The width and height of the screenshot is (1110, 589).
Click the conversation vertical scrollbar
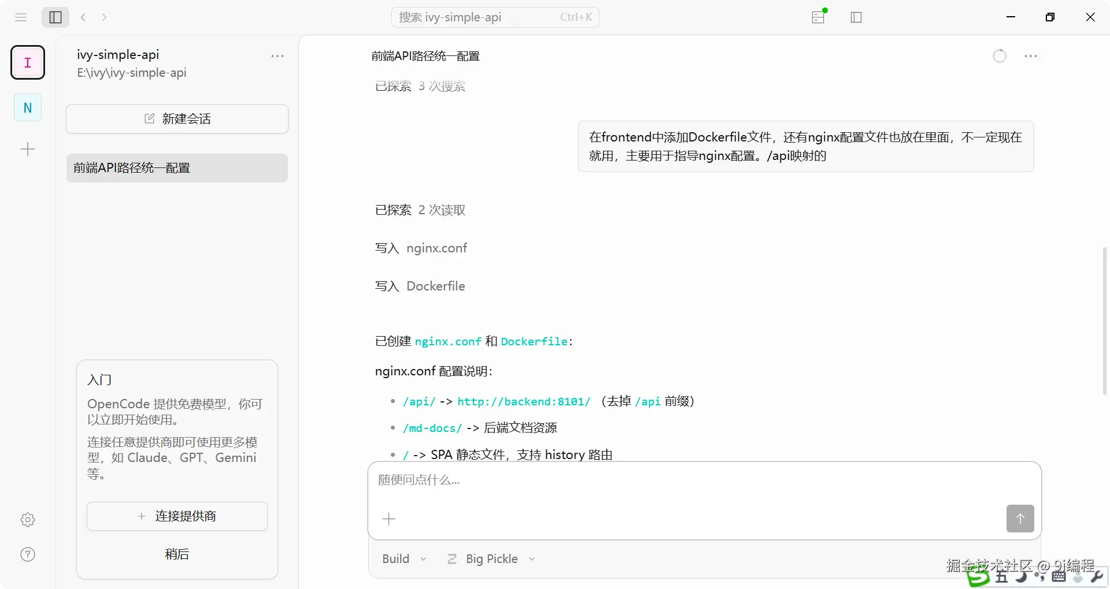coord(1104,321)
